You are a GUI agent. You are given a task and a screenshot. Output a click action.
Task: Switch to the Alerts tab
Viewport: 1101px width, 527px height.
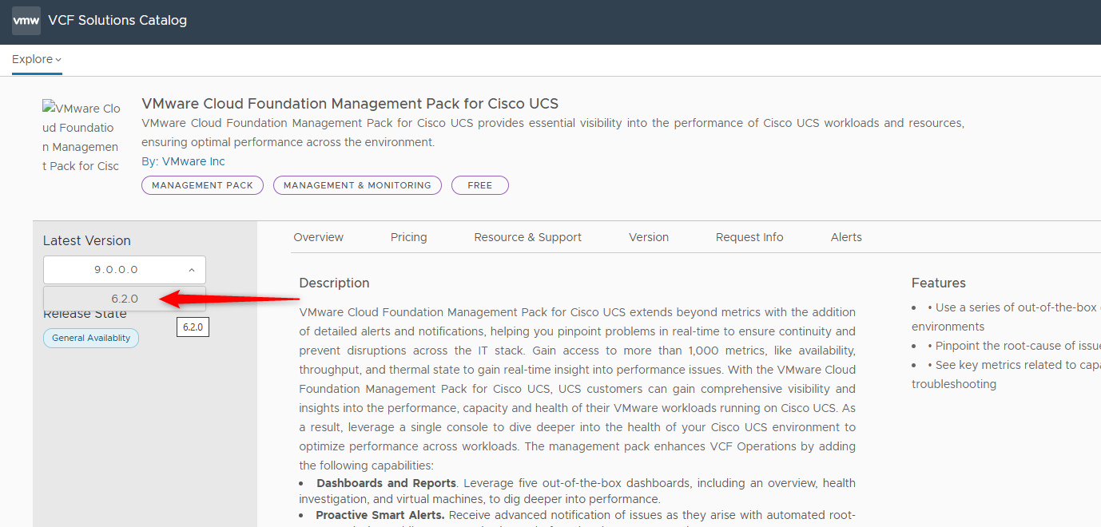[846, 237]
